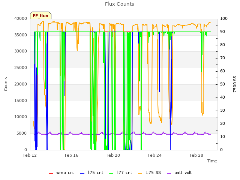Click the Feb 24 x-axis label
240x180 pixels.
tap(155, 155)
